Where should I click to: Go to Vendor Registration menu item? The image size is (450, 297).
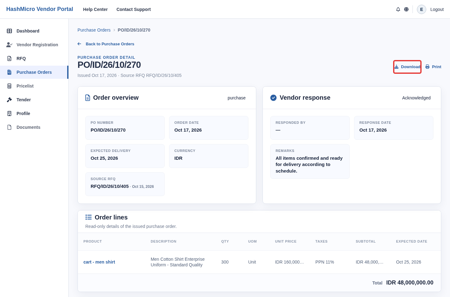[34, 45]
